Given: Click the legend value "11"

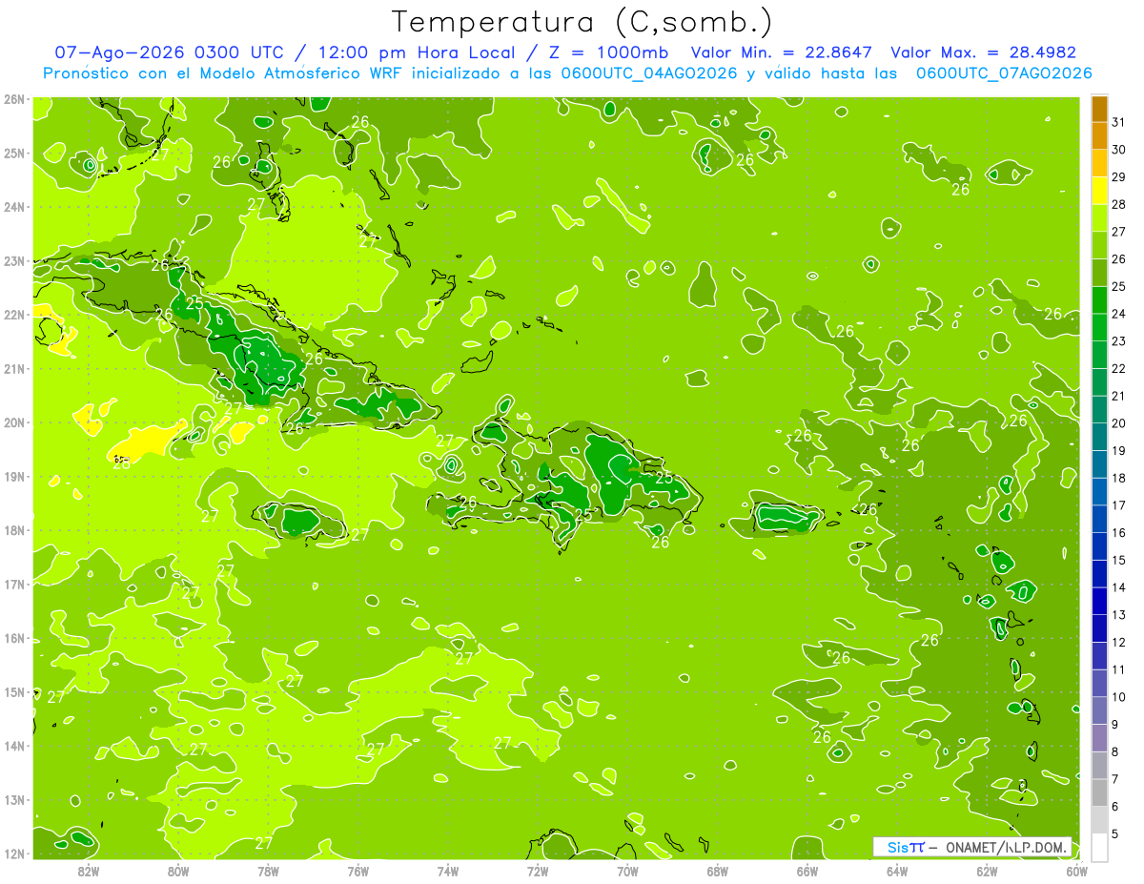Looking at the screenshot, I should pos(1119,669).
